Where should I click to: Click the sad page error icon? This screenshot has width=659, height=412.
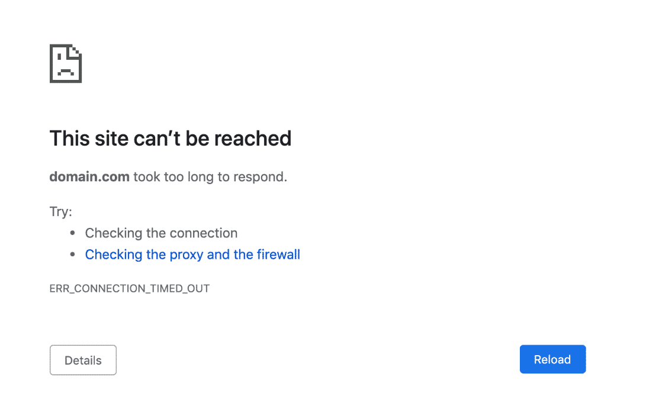66,63
